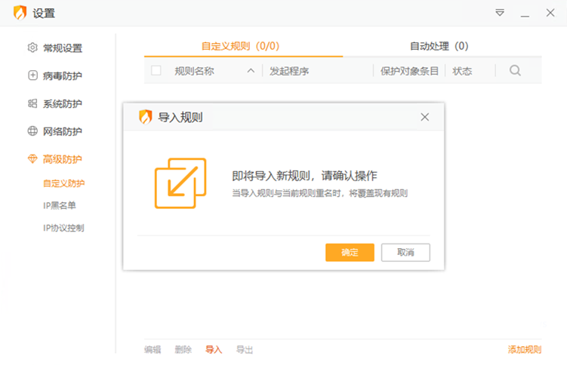Screen dimensions: 567x365
Task: Click the shield logo in 导入规则 dialog
Action: point(146,117)
